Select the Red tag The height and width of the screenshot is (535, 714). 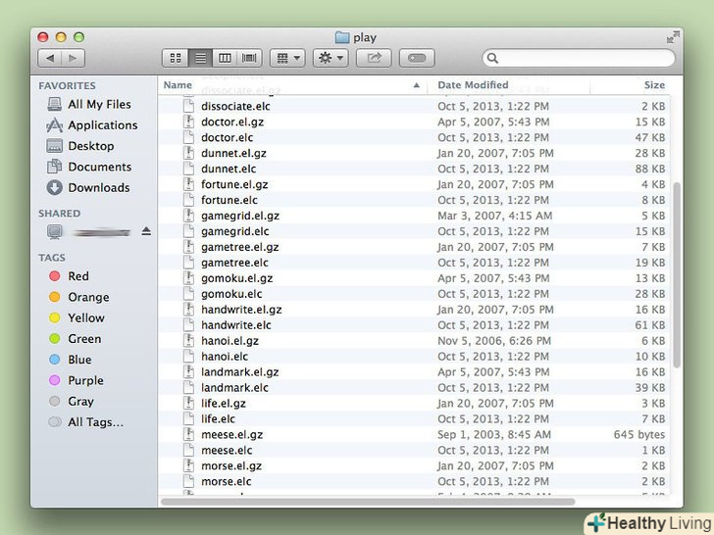coord(78,276)
